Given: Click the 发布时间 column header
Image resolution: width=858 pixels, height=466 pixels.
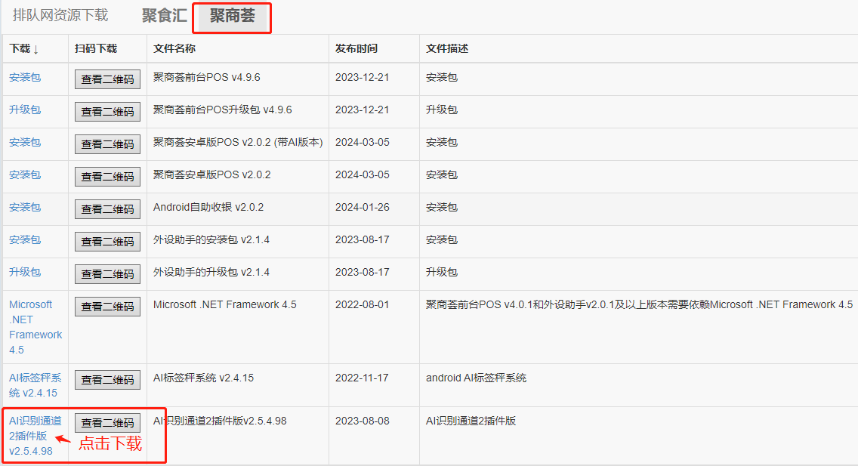Looking at the screenshot, I should pos(356,48).
